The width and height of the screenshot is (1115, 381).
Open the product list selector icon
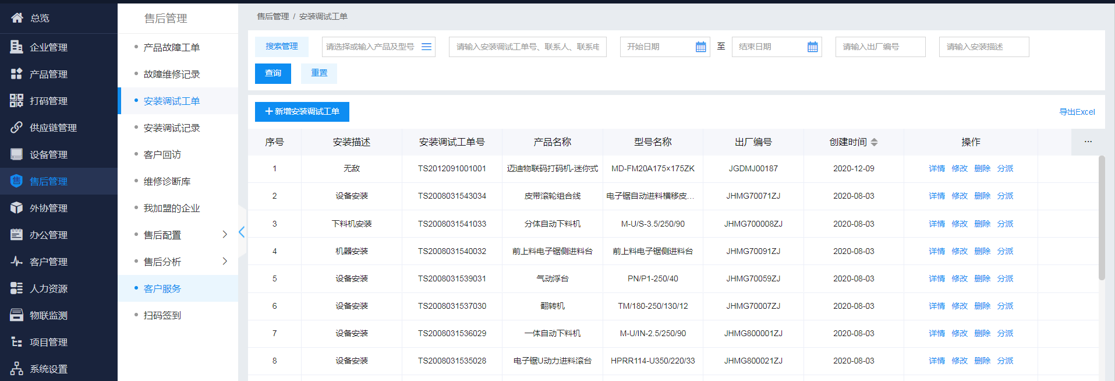tap(426, 47)
